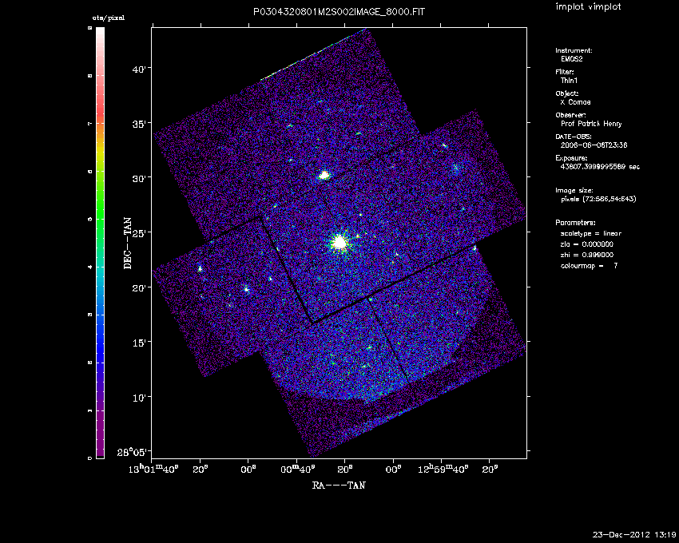
Task: Select the "implot vimplot" header text
Action: 588,7
